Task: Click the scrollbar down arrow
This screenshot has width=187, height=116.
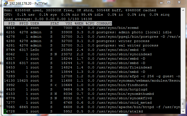Action: point(183,112)
